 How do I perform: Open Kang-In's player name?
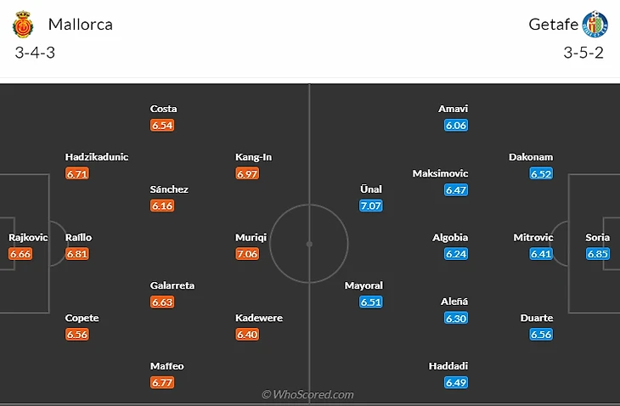point(253,157)
